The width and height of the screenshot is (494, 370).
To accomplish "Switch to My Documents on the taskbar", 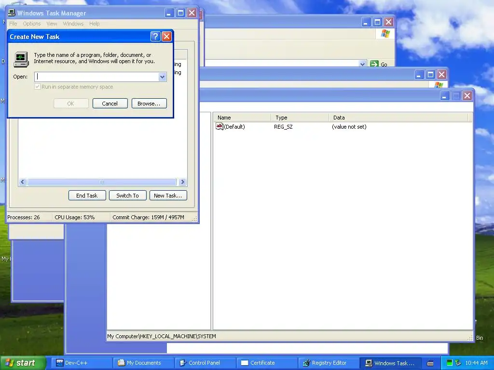I will point(144,363).
